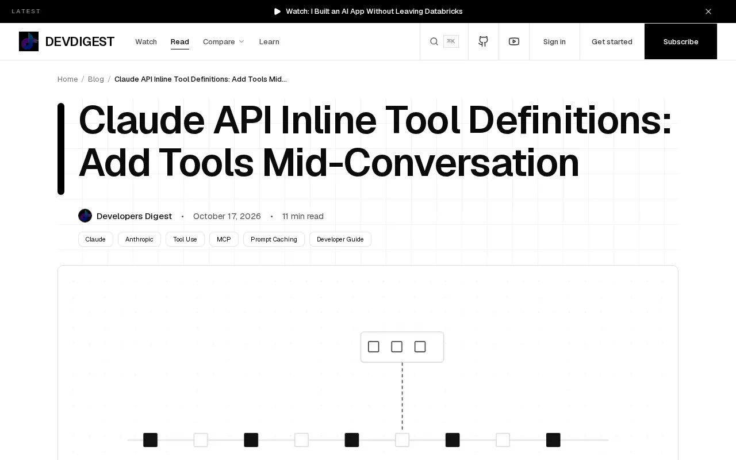Open the Learn nav item
This screenshot has height=460, width=736.
[x=269, y=41]
